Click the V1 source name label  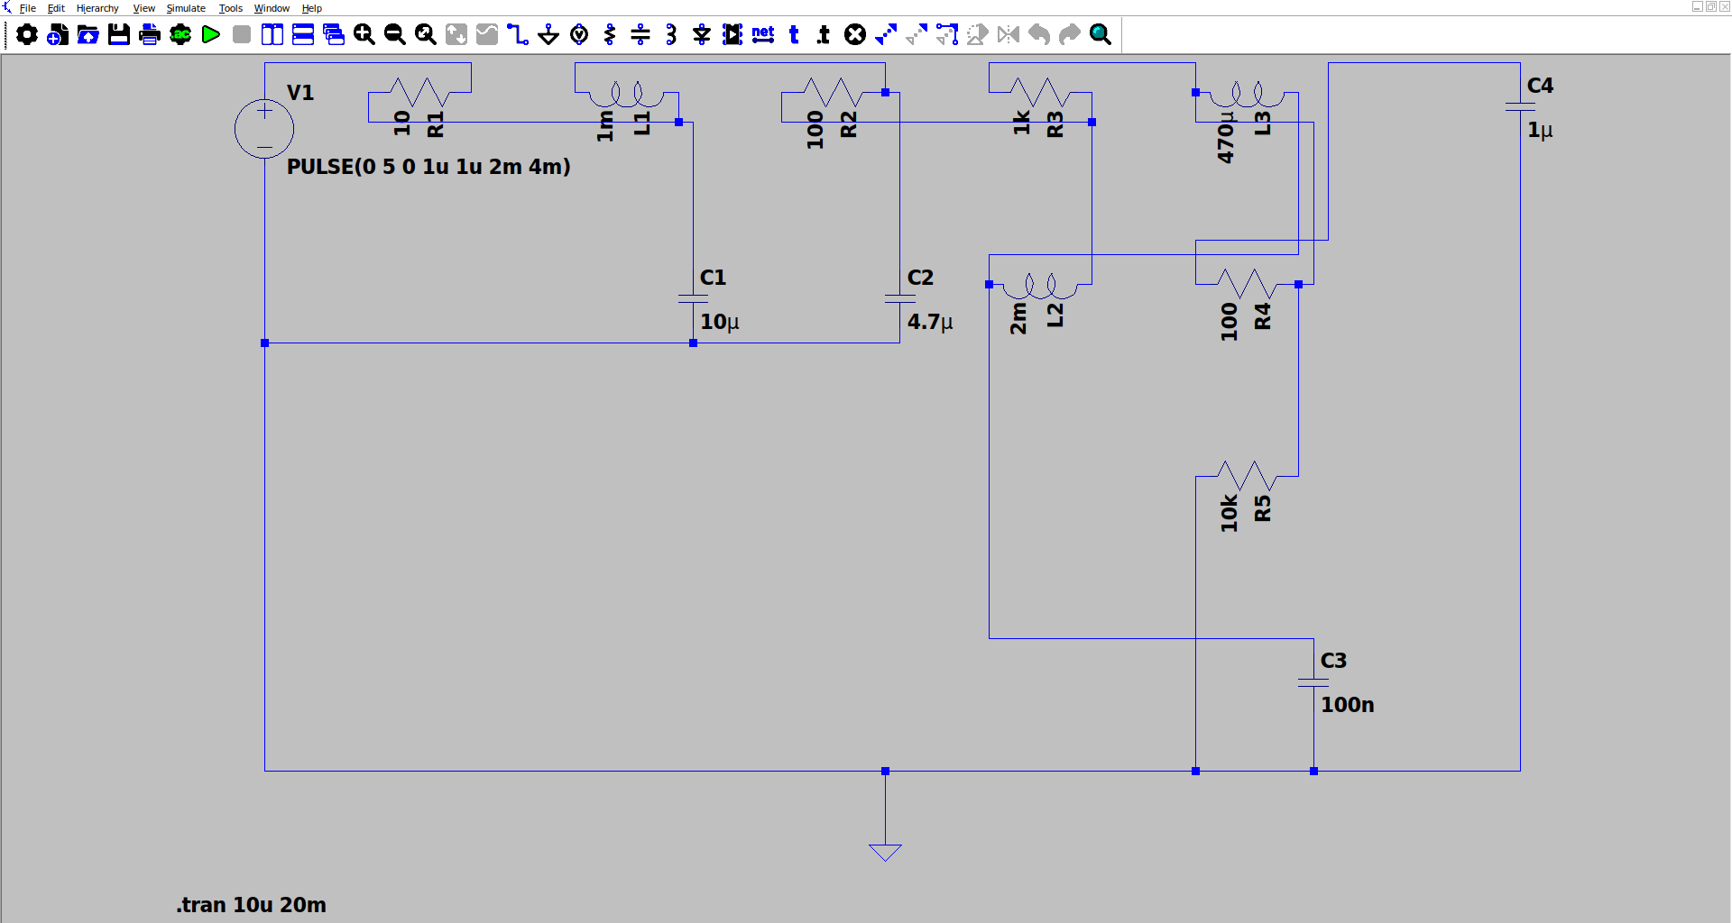point(300,93)
